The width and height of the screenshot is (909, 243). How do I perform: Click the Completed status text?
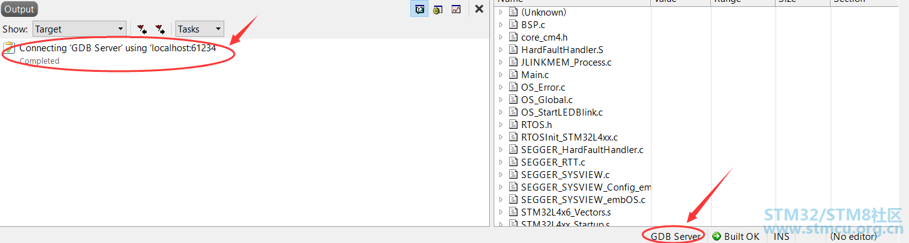pos(39,61)
